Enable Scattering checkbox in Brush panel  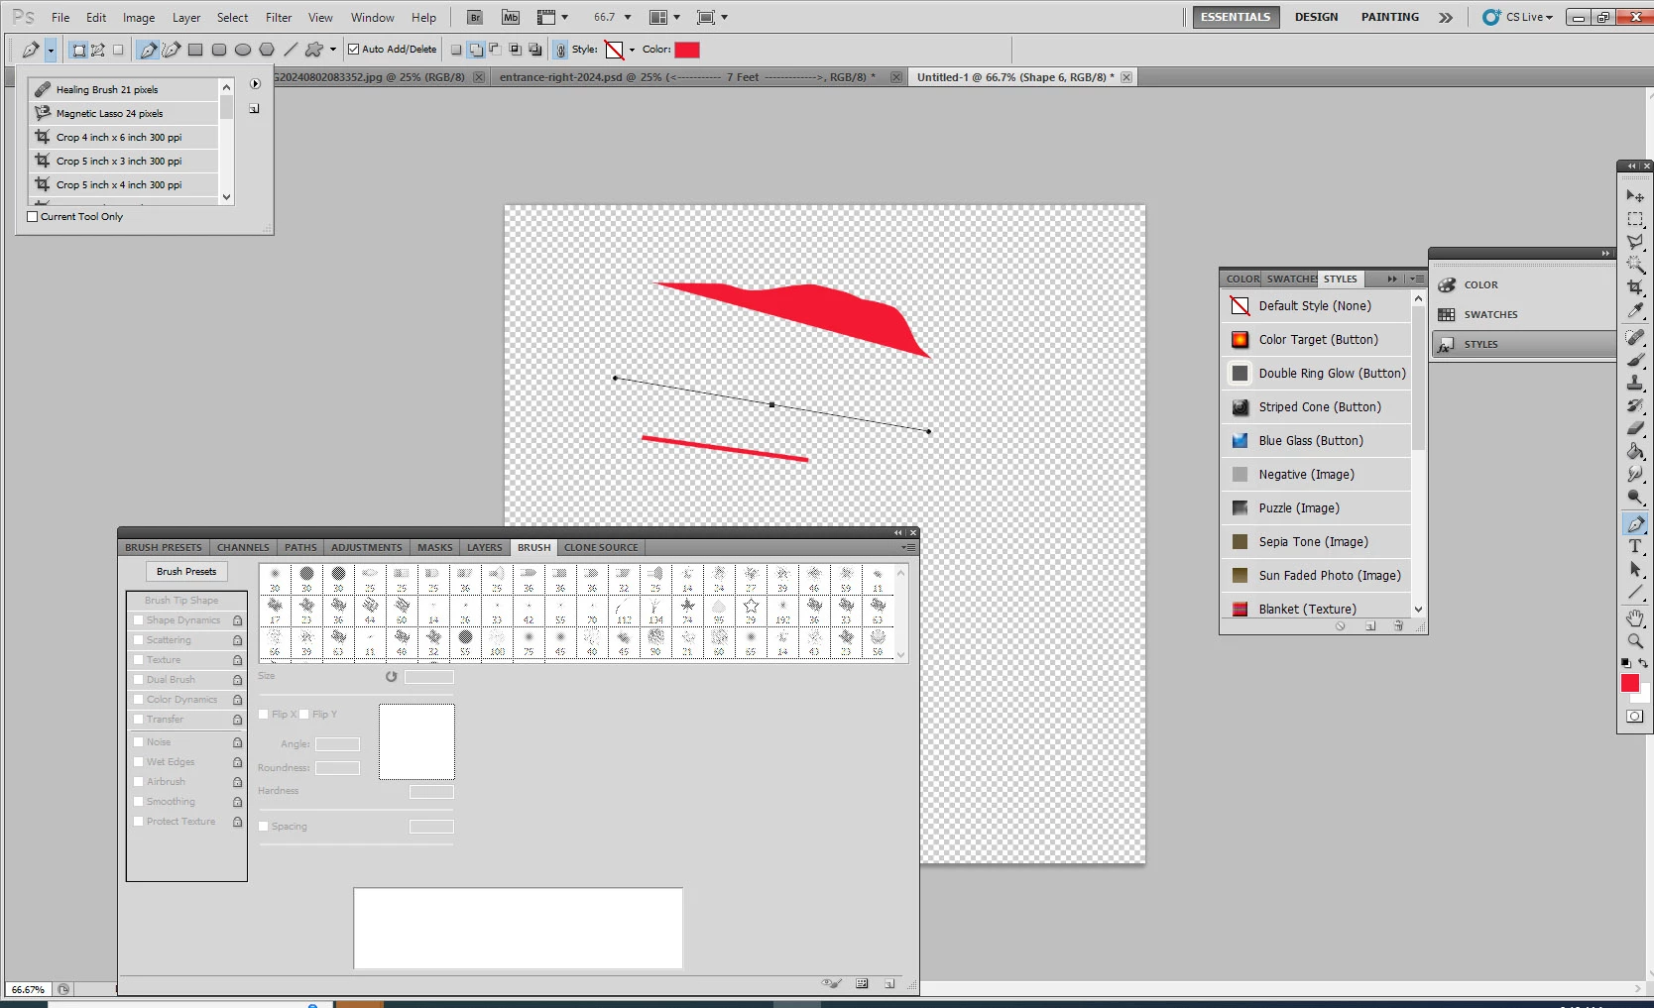point(139,640)
